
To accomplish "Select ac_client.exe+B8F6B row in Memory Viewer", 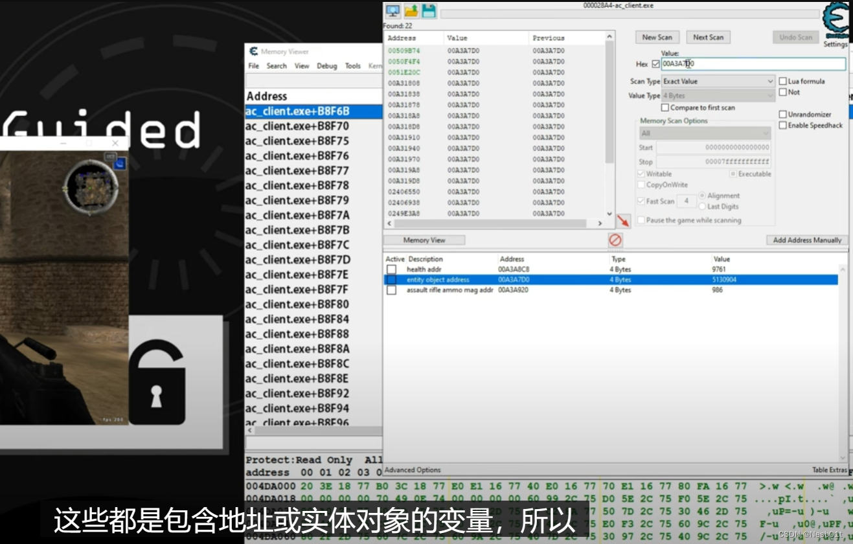I will pyautogui.click(x=314, y=111).
